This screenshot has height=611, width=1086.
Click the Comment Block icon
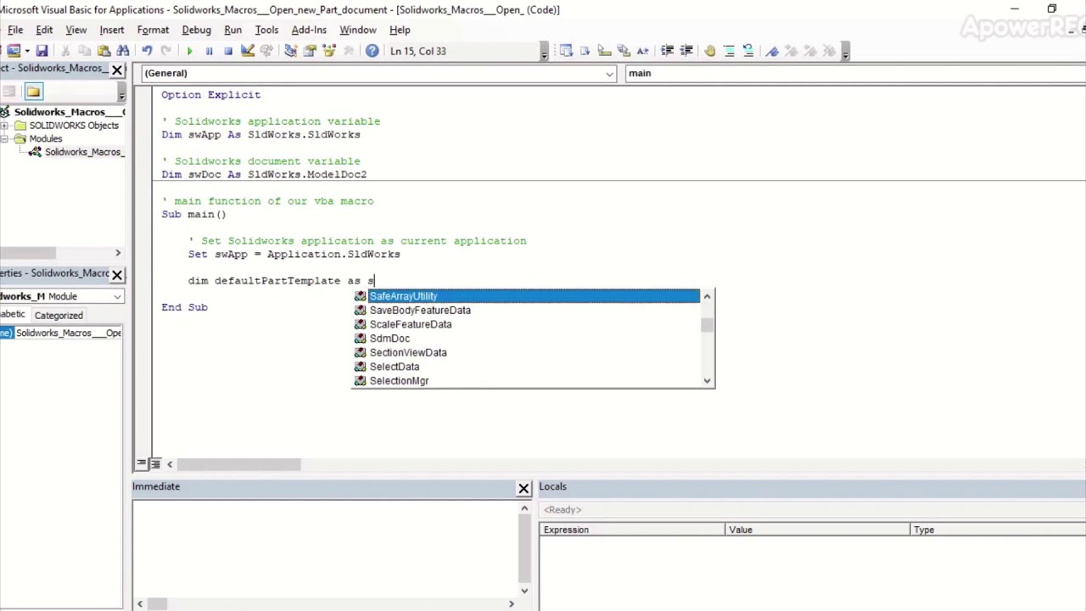[x=729, y=51]
